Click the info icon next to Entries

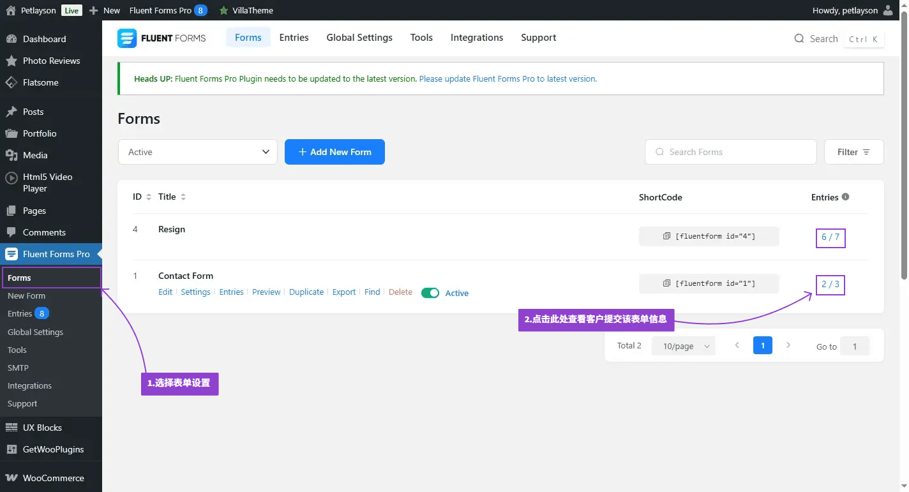(x=845, y=197)
